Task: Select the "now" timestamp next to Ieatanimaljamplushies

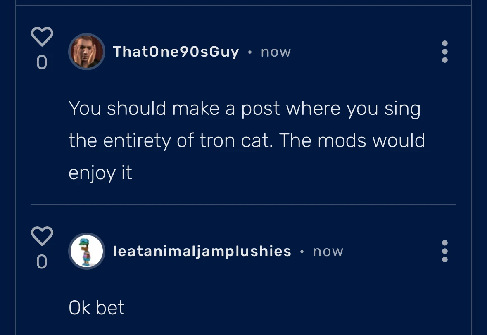Action: [328, 252]
